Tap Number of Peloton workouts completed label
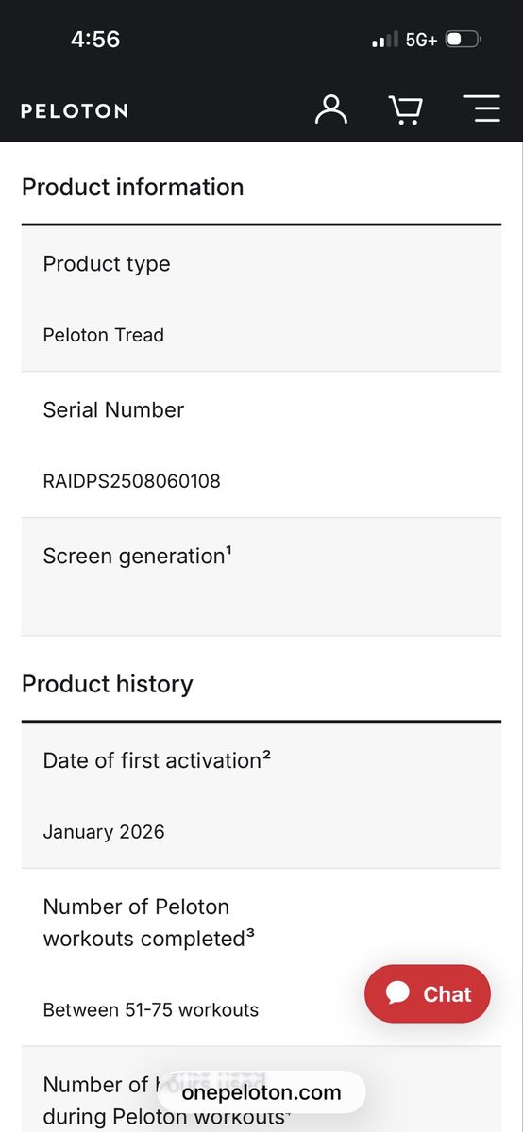This screenshot has height=1132, width=523. (149, 923)
